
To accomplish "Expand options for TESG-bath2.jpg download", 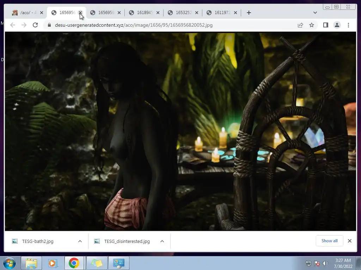I will (80, 241).
